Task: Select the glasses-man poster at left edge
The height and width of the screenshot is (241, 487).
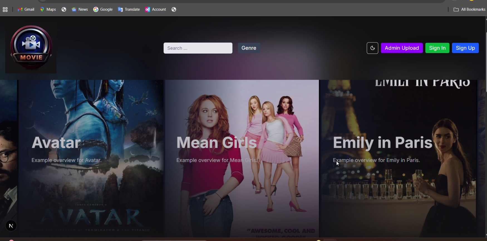Action: (x=8, y=159)
